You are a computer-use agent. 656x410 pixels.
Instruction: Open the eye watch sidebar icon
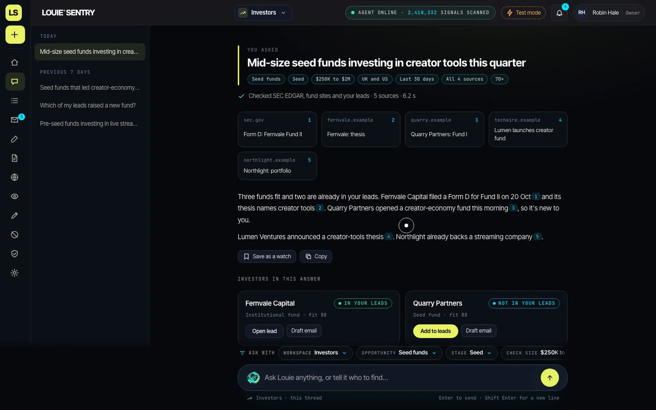[15, 196]
